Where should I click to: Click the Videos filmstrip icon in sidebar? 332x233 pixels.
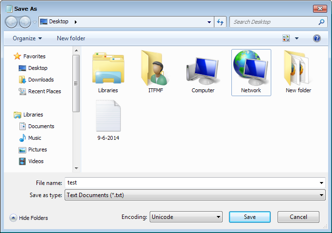22,161
